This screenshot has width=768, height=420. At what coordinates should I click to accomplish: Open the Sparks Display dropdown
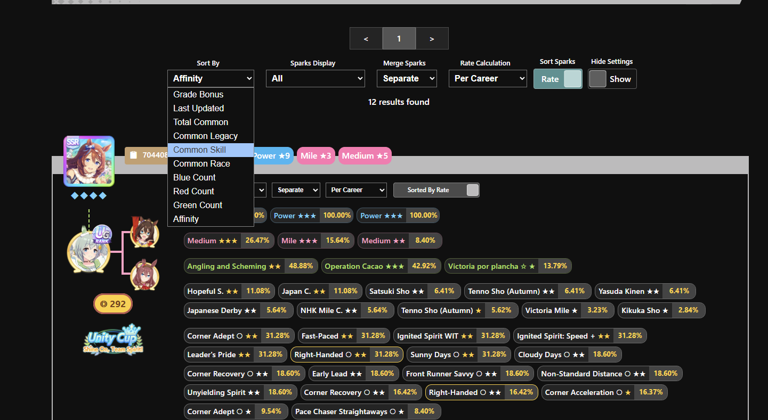[315, 78]
